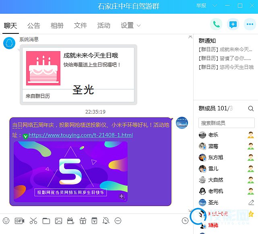Image resolution: width=258 pixels, height=234 pixels.
Task: Click member role icon beside 蓝莓
Action: (251, 146)
